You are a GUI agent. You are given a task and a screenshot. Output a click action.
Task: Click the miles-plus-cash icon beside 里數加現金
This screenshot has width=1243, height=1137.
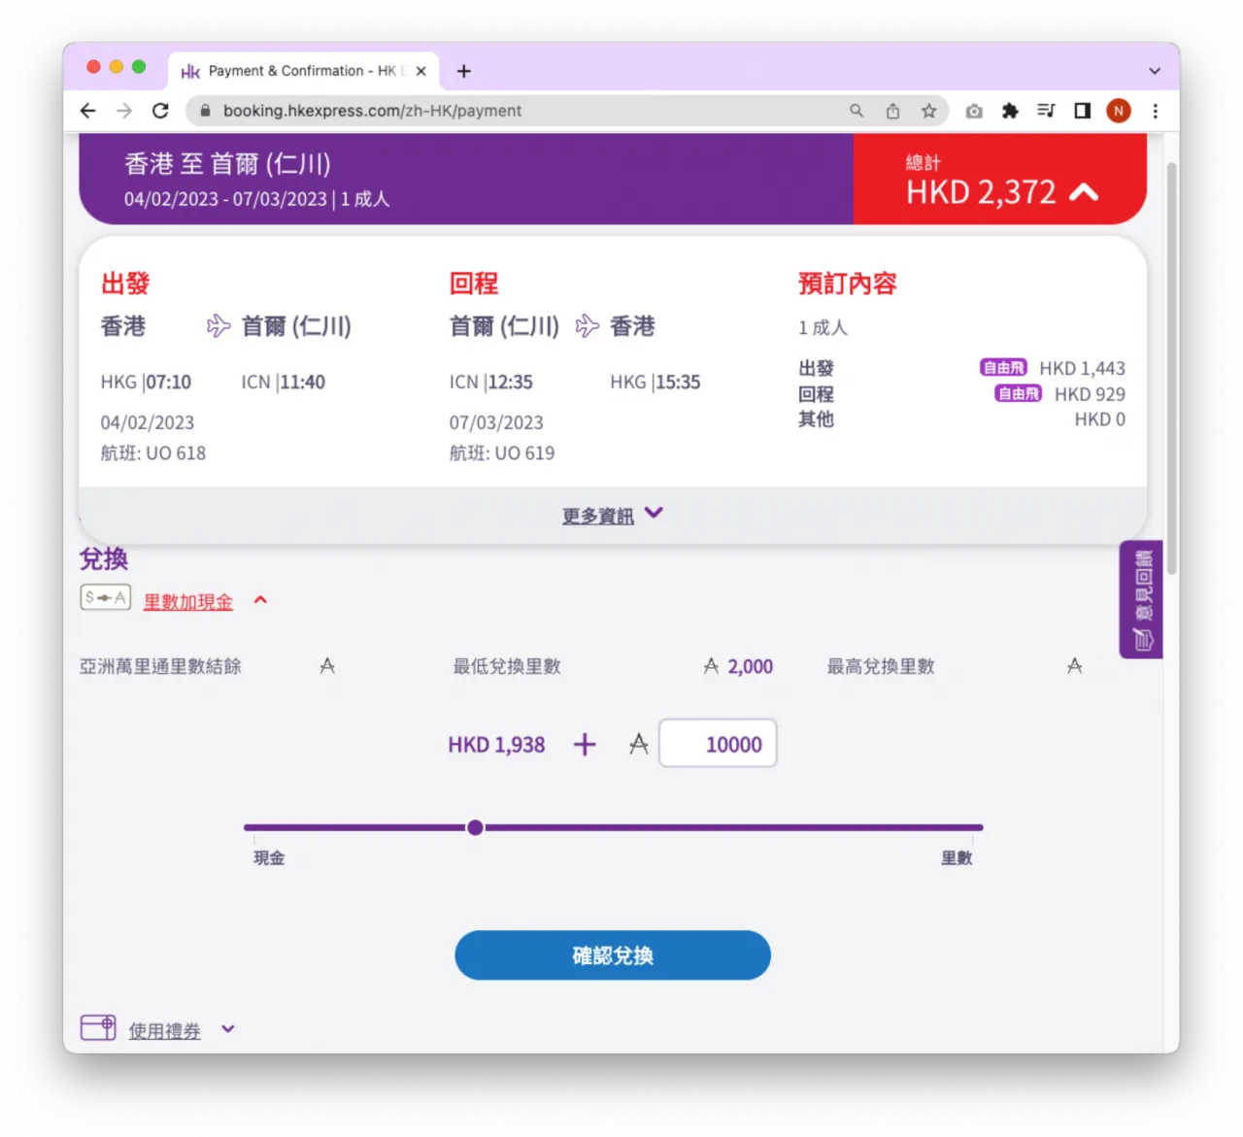pyautogui.click(x=105, y=597)
